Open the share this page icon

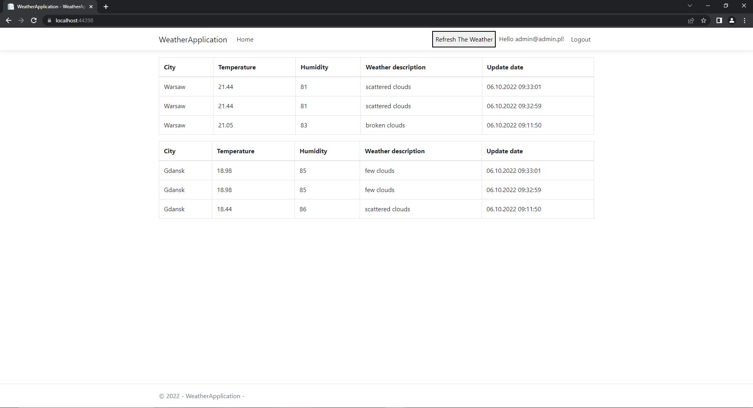[x=691, y=20]
